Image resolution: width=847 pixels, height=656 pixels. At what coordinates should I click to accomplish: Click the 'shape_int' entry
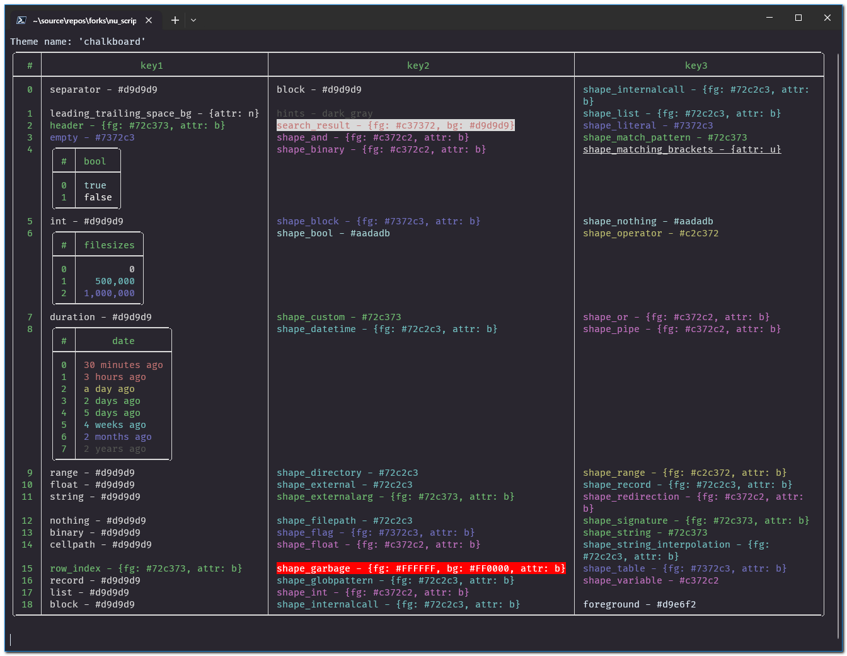[373, 592]
